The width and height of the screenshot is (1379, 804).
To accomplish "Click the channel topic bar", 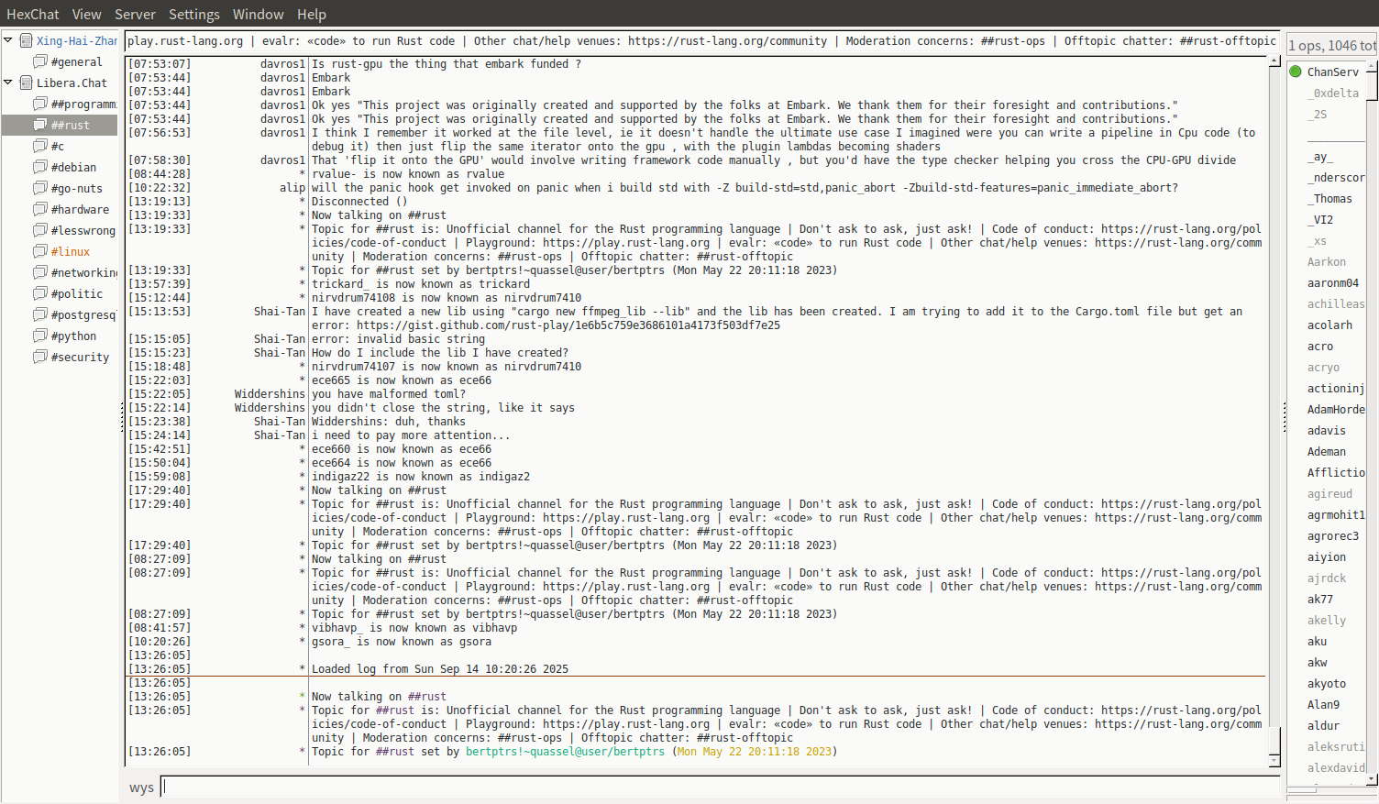I will (x=702, y=40).
